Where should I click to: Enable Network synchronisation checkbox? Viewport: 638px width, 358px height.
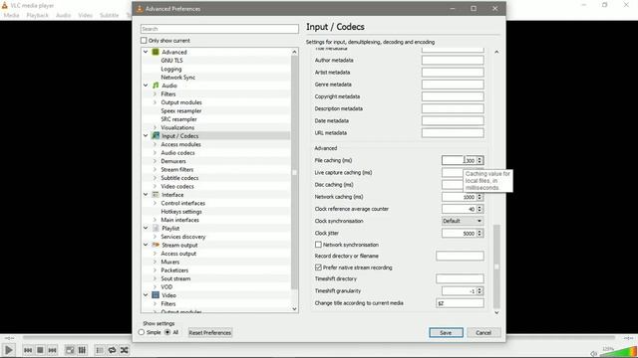pos(318,245)
